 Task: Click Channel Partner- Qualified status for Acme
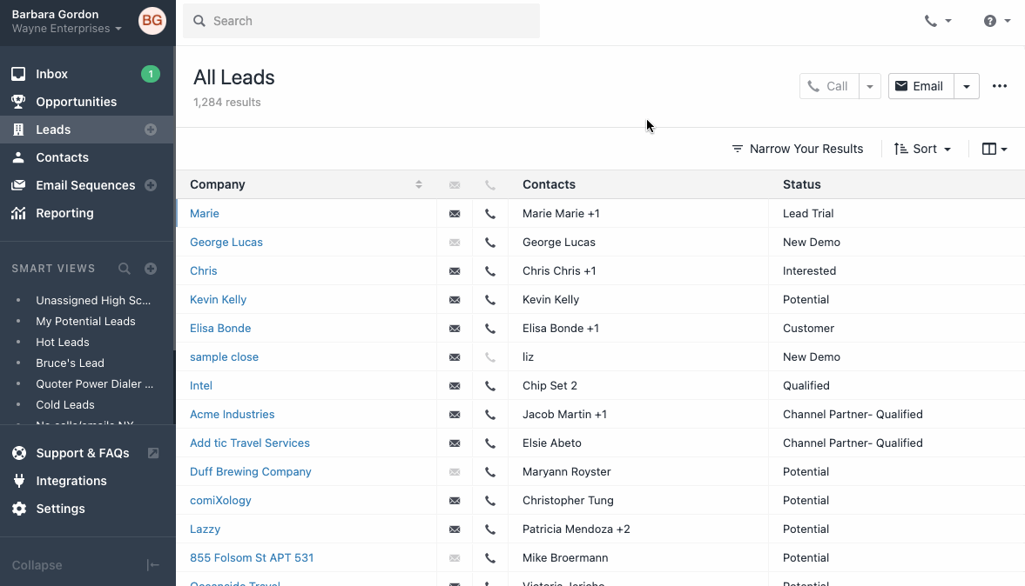tap(853, 415)
